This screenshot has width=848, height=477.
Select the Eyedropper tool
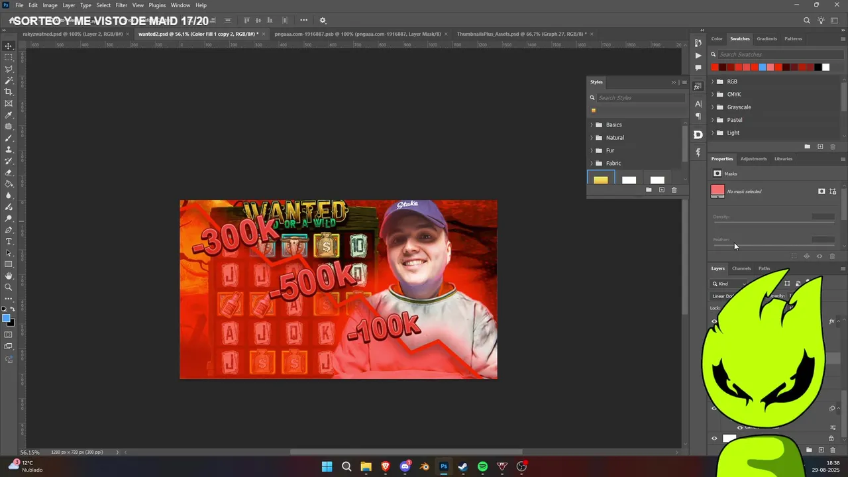click(x=9, y=115)
